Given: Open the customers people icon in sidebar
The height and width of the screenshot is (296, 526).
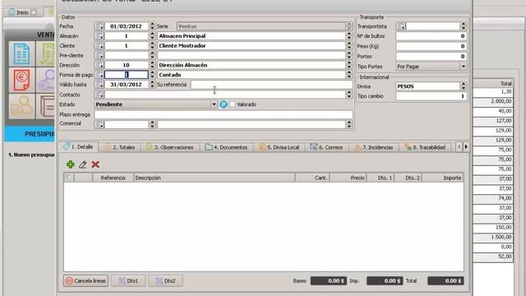Looking at the screenshot, I should coord(22,106).
